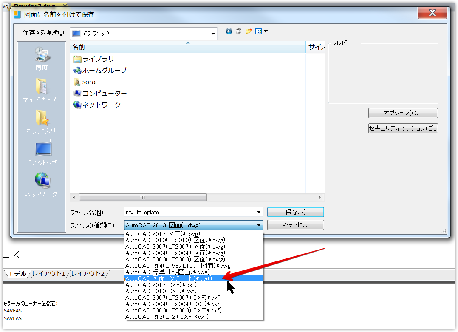458x332 pixels.
Task: Choose AutoCAD 2007(LT2007) DXF(*.dxf)
Action: tap(194, 298)
